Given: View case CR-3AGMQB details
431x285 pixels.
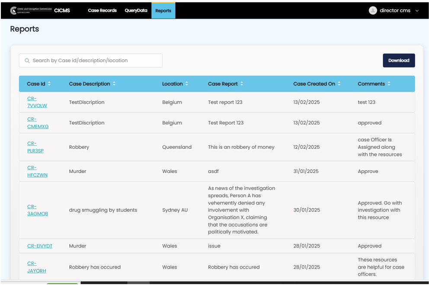Looking at the screenshot, I should pos(37,210).
